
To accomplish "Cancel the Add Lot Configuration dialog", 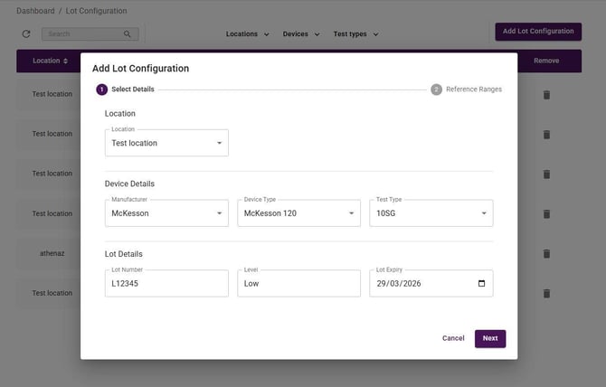I will click(x=453, y=338).
